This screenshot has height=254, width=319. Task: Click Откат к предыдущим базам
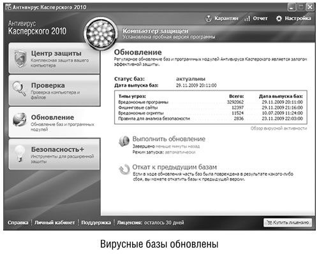tap(174, 167)
